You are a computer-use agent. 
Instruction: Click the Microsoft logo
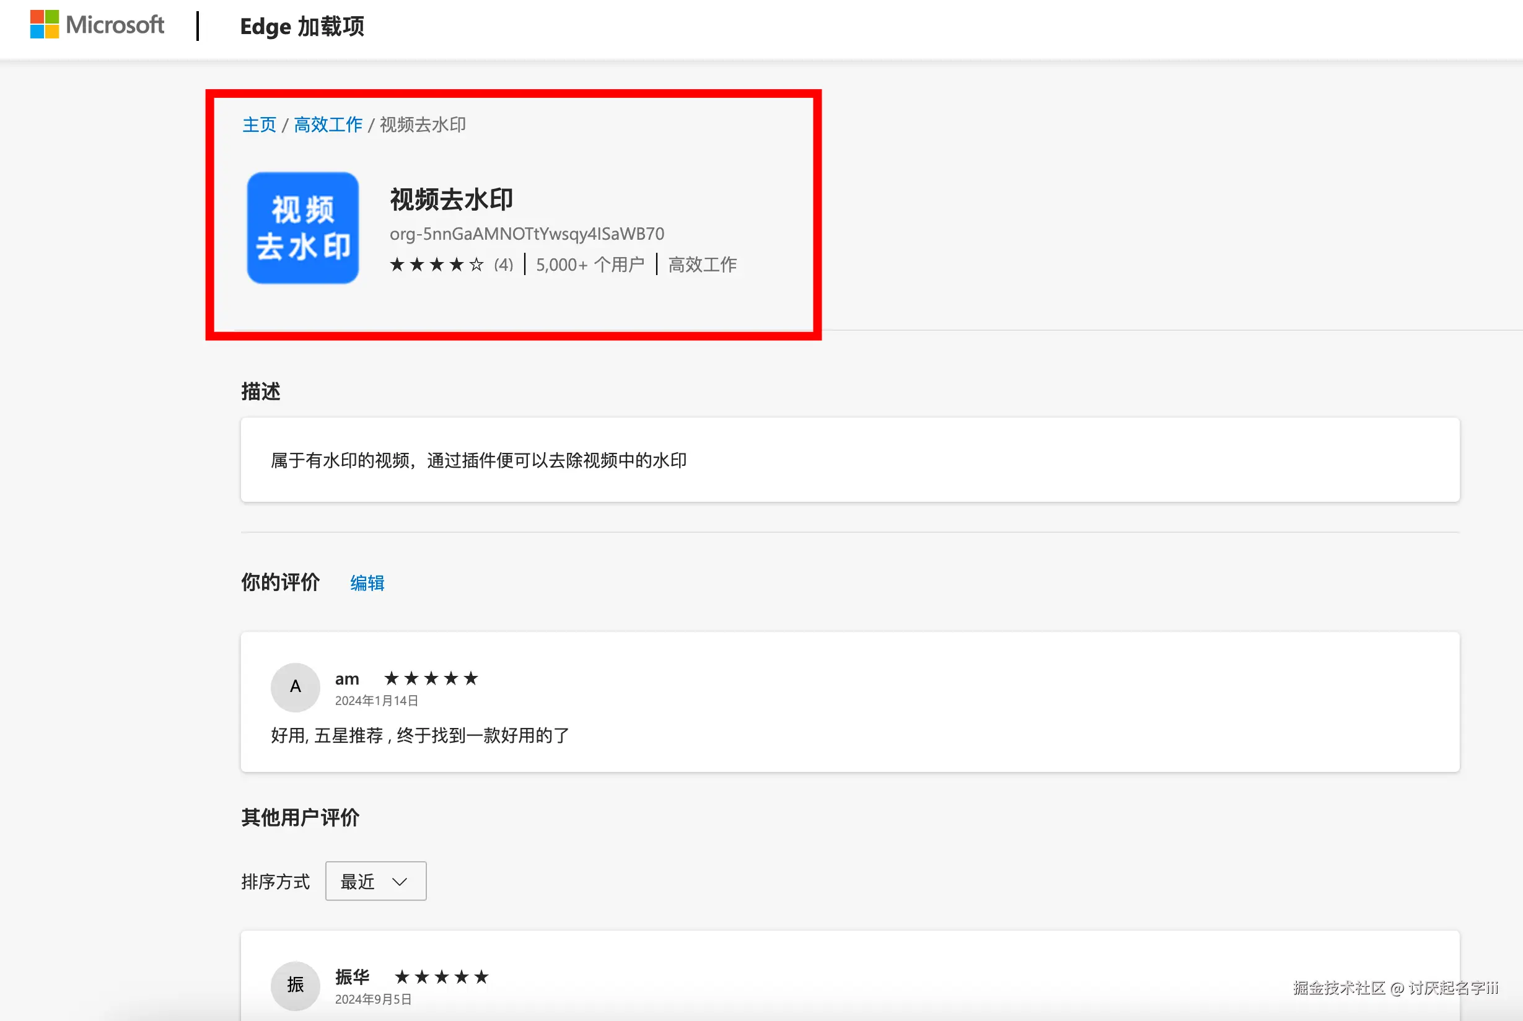(97, 25)
